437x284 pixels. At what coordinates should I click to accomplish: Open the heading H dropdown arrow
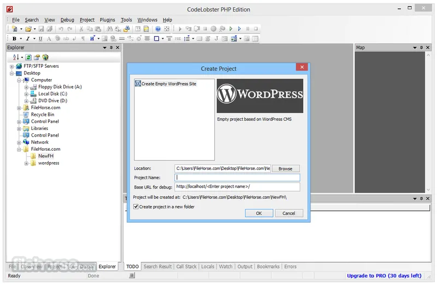pos(98,39)
